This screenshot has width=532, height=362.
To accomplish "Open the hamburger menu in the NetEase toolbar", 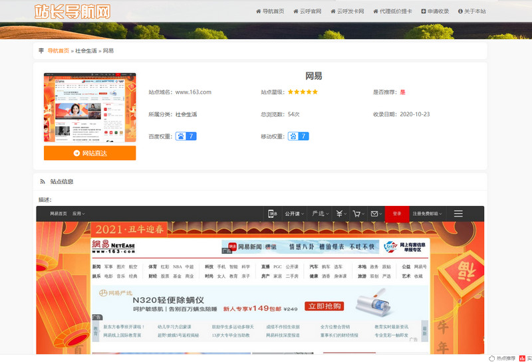I will coord(458,213).
